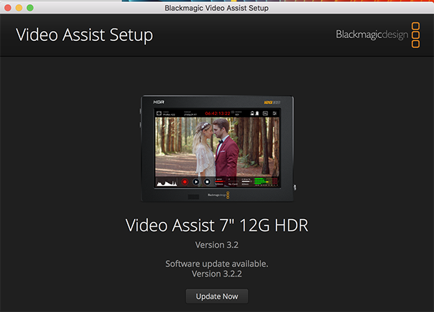Click the three orange squares logo mark
434x312 pixels.
[x=415, y=35]
